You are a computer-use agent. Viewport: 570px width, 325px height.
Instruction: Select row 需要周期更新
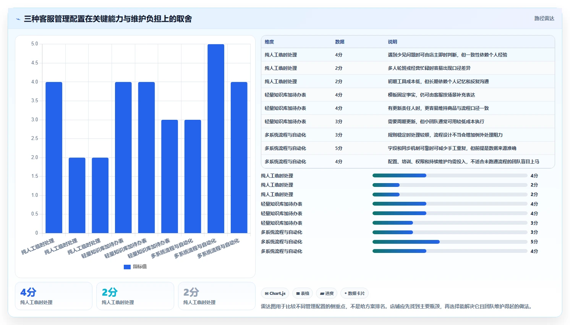[x=408, y=122]
